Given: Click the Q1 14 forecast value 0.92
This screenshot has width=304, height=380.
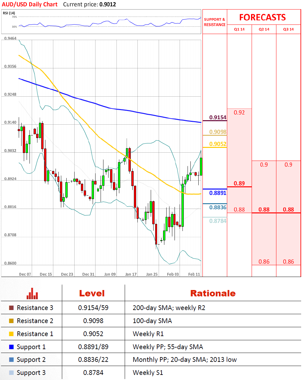Looking at the screenshot, I should tap(239, 113).
